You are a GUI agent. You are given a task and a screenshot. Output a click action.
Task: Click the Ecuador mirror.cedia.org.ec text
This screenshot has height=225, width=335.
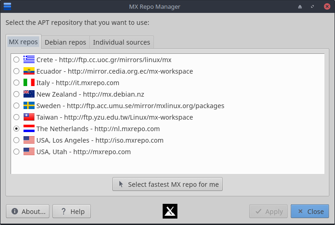coord(115,71)
